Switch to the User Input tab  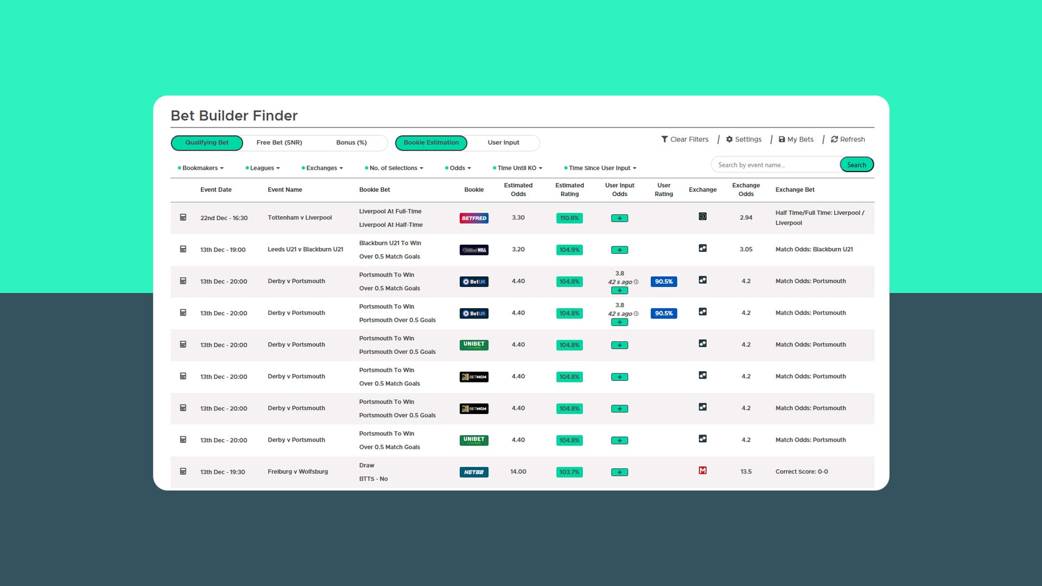(x=503, y=142)
